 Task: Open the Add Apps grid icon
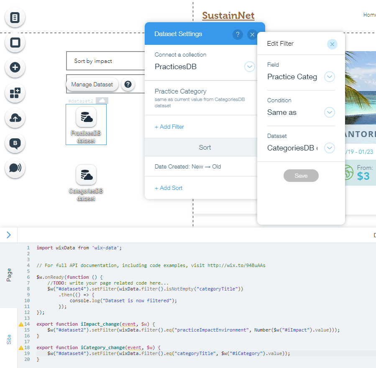pos(15,93)
